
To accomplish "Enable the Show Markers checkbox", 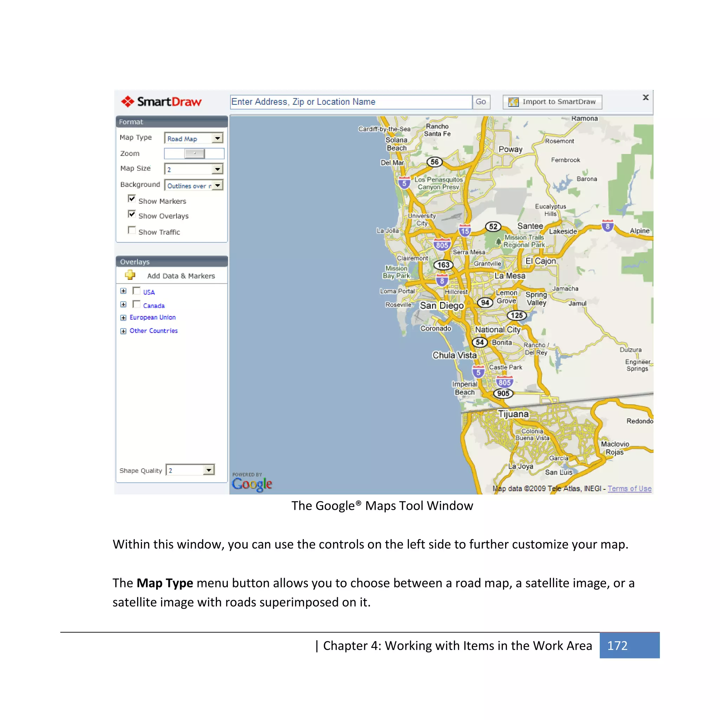I will click(x=131, y=199).
